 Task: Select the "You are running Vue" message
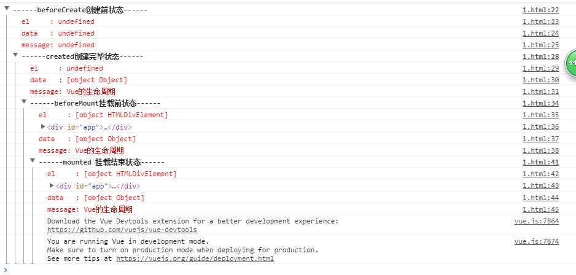[x=128, y=241]
